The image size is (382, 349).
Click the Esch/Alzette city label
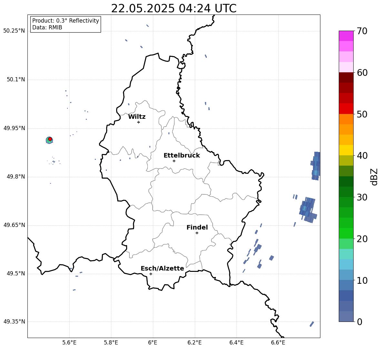click(x=163, y=268)
